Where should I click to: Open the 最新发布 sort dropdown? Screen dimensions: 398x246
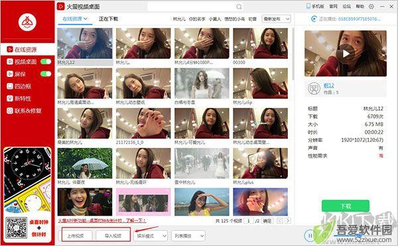pos(276,19)
